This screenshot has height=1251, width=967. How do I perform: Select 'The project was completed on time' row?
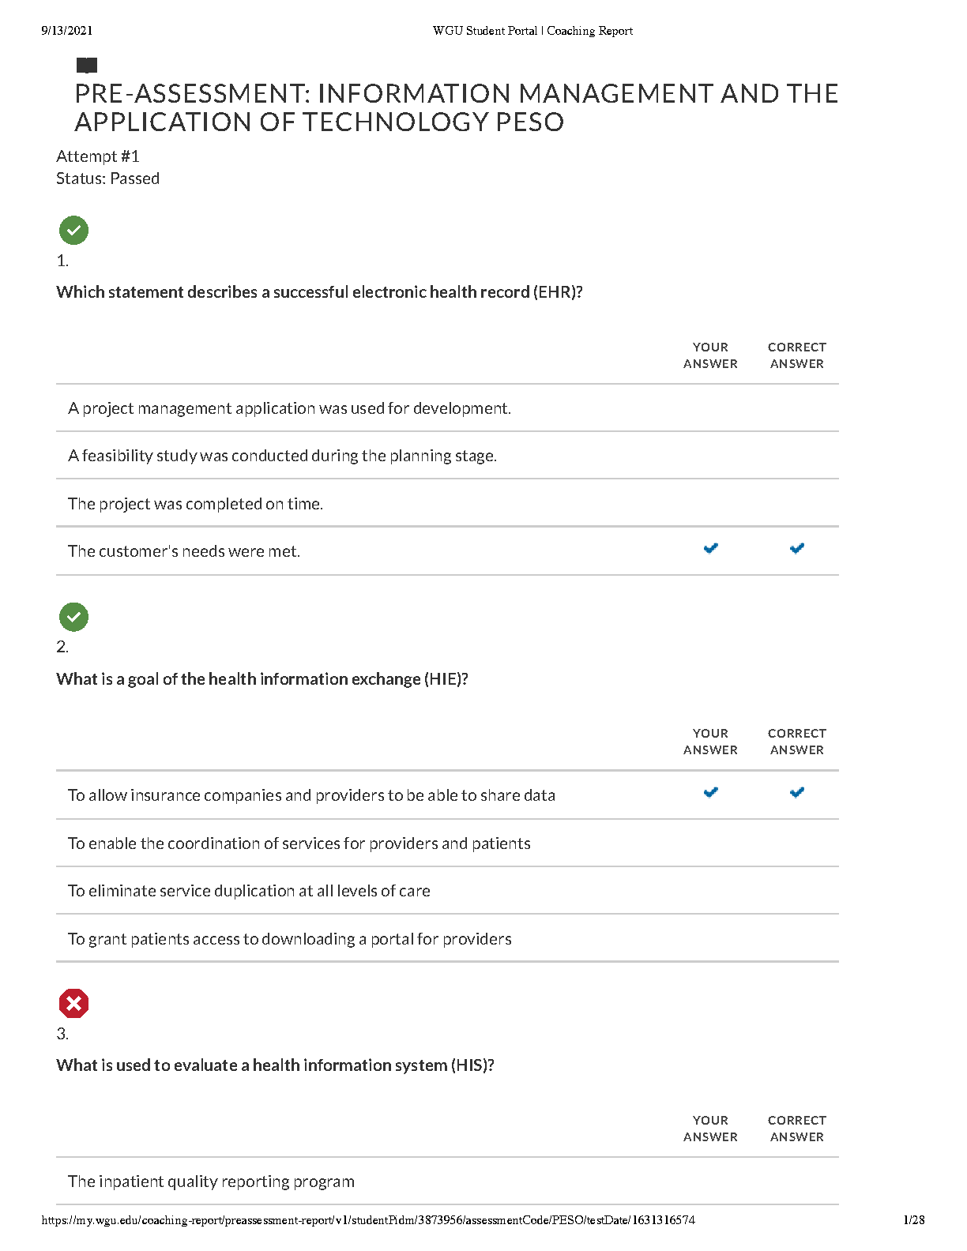(195, 504)
